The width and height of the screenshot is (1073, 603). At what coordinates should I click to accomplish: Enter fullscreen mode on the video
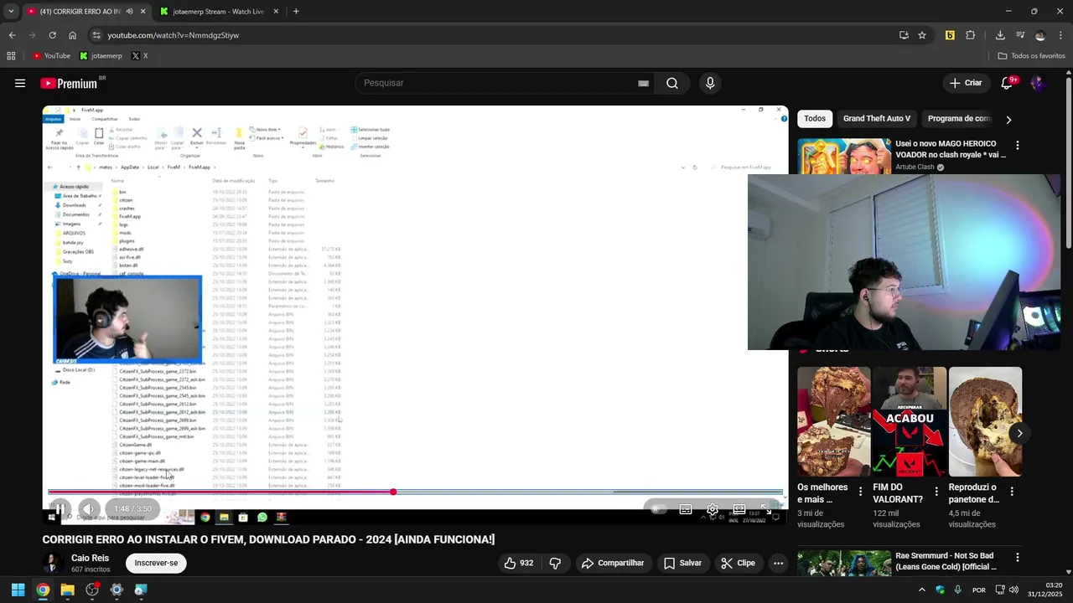point(766,509)
